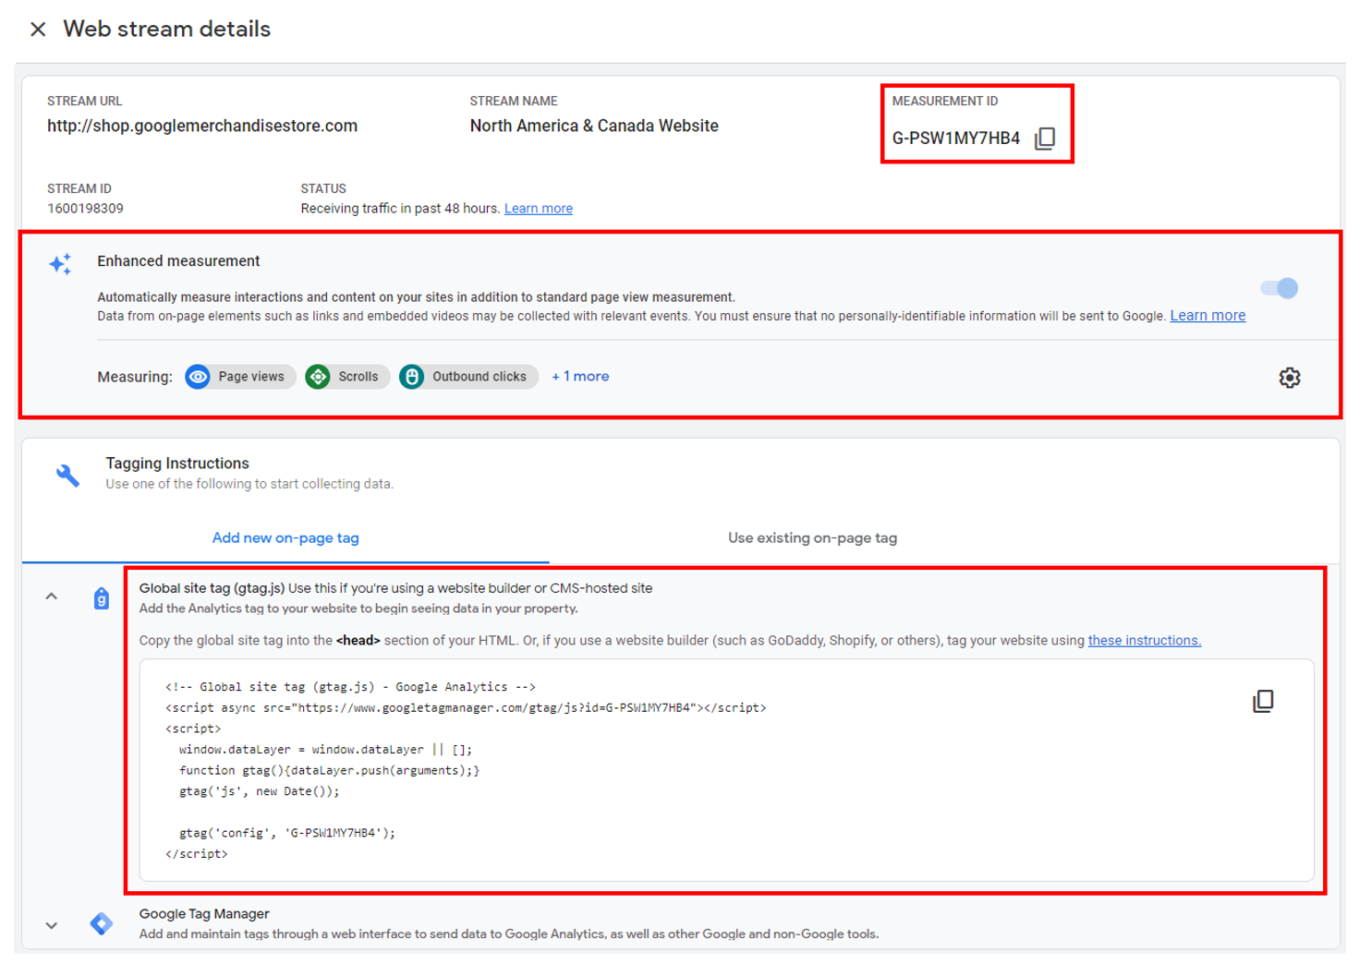1359x964 pixels.
Task: Open Learn more link for Enhanced measurement
Action: pos(1207,316)
